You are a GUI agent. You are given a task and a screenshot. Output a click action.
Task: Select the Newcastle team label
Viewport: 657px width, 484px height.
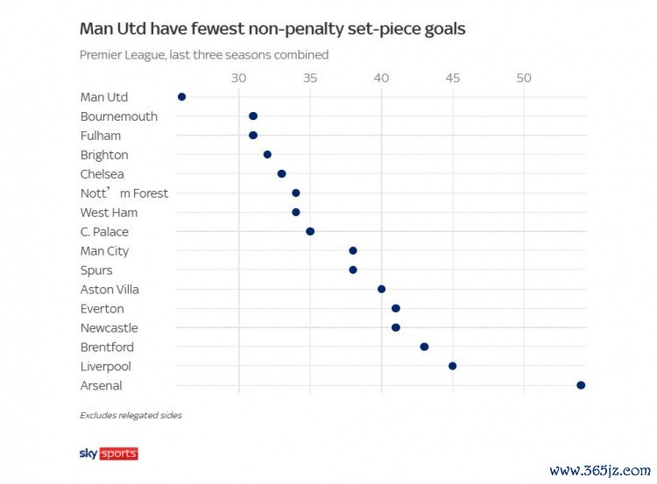point(109,328)
